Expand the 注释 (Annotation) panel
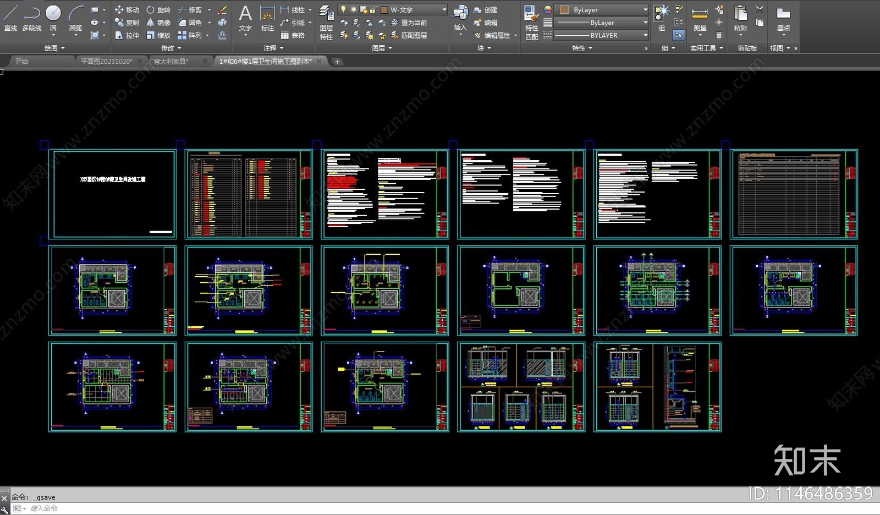 pyautogui.click(x=273, y=48)
